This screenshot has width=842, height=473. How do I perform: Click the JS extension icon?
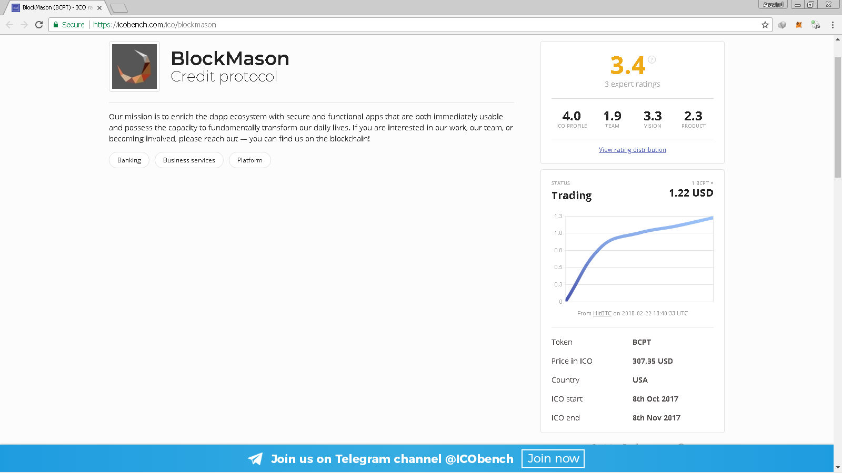pos(816,25)
